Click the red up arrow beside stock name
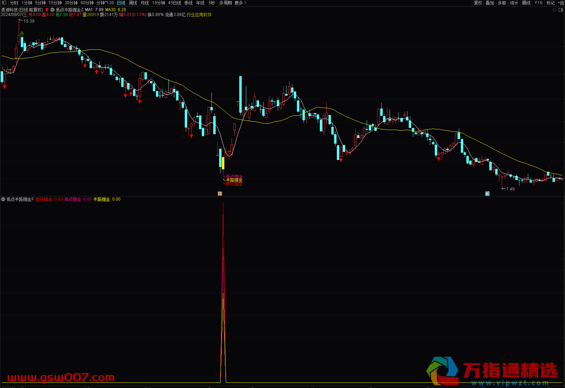 click(x=47, y=10)
